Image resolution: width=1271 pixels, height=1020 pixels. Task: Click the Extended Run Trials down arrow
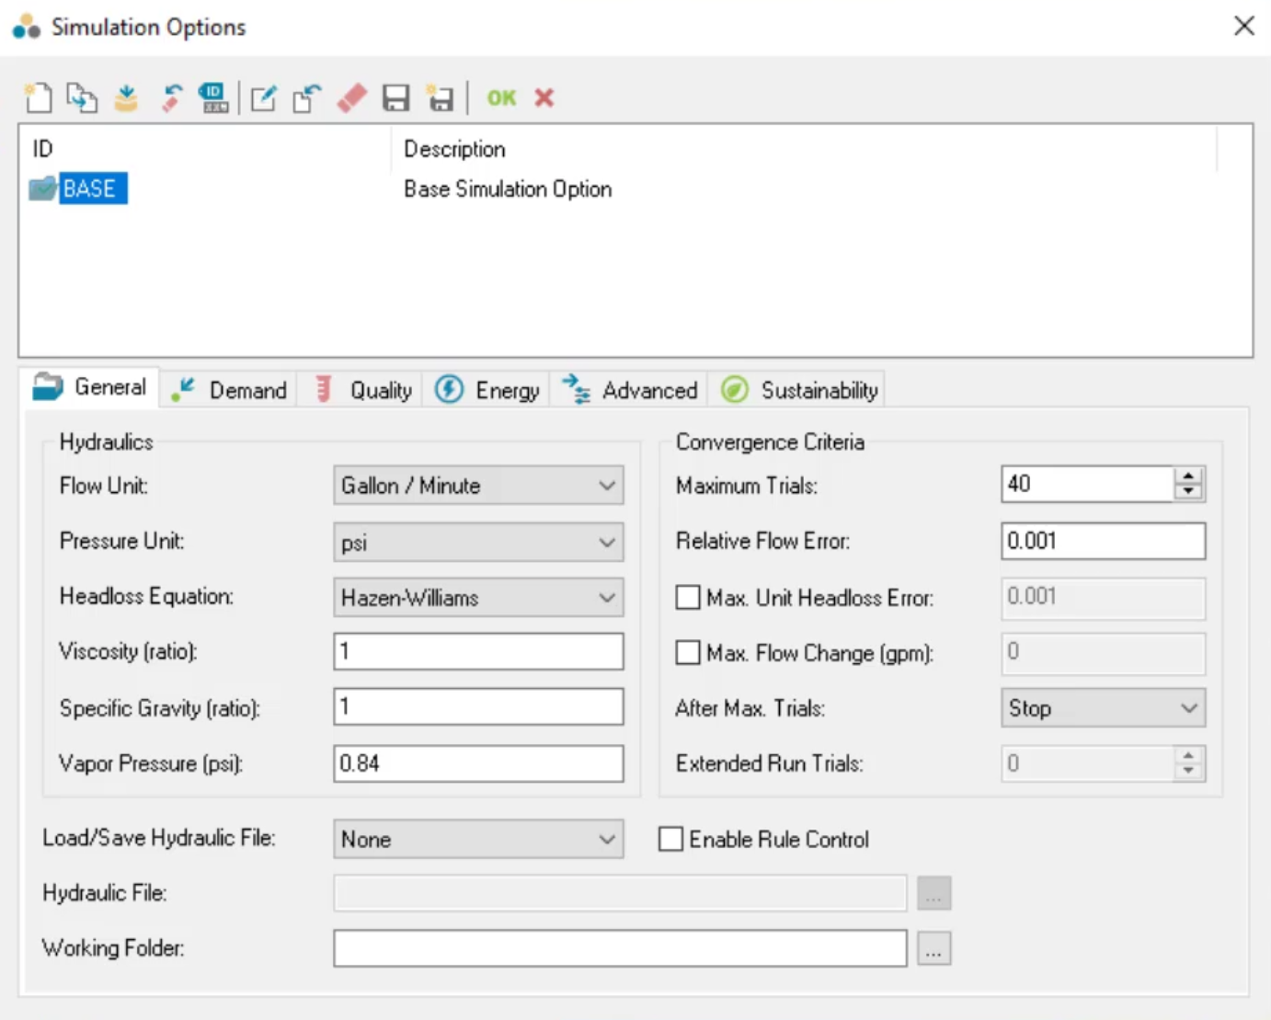pyautogui.click(x=1188, y=771)
